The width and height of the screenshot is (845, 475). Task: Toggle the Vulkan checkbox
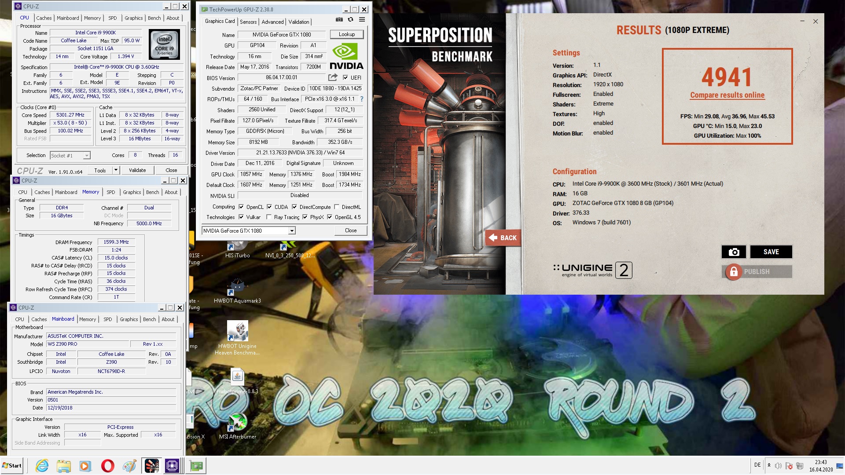(x=241, y=217)
